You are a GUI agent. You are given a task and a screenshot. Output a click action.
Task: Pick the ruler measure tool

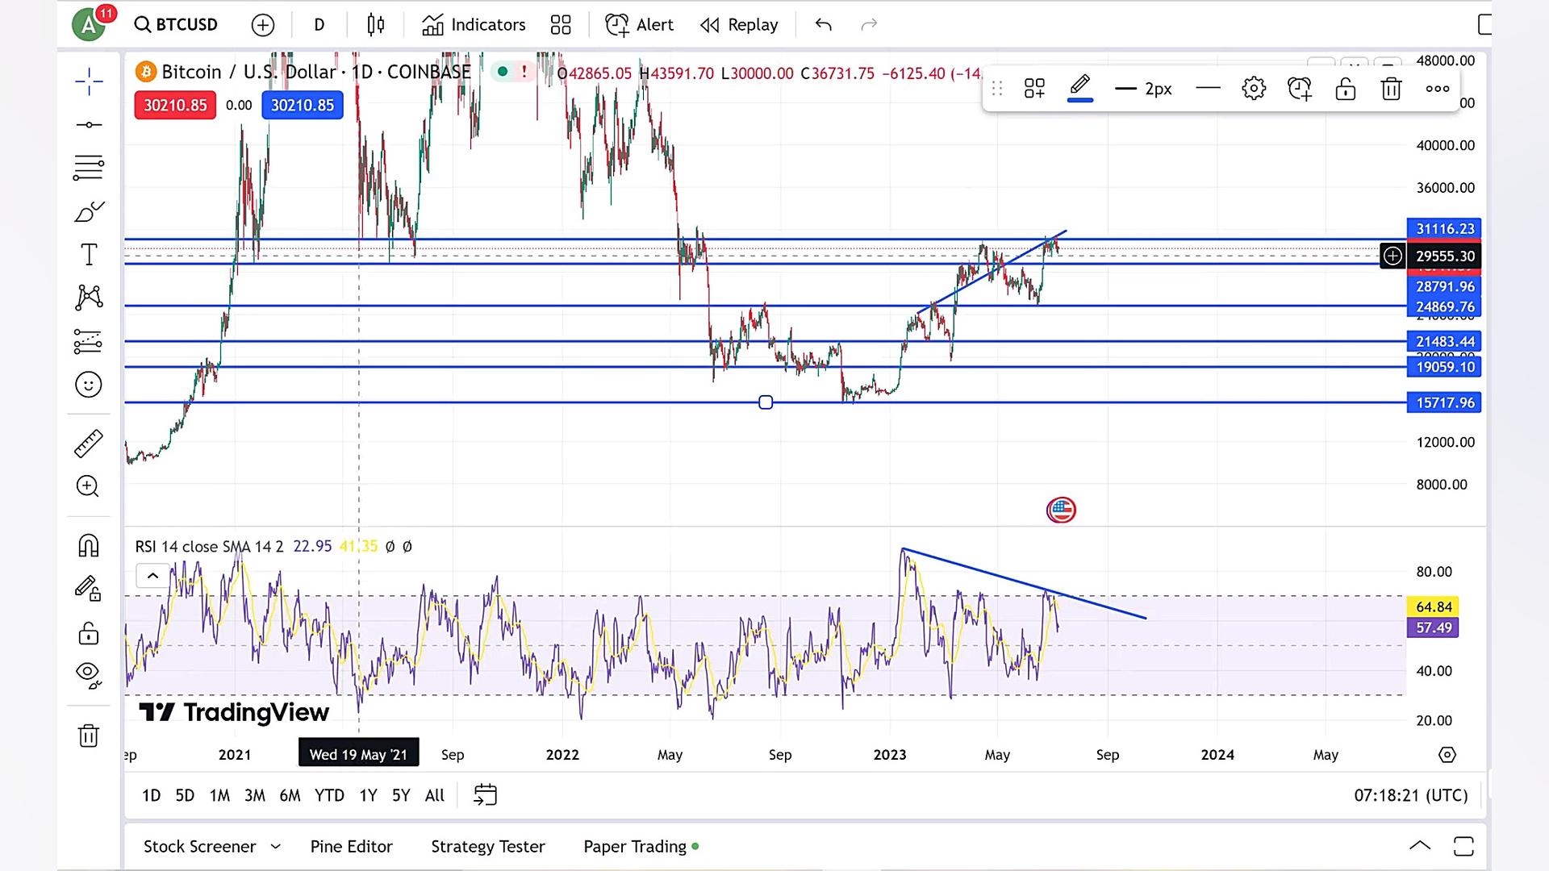[x=89, y=443]
